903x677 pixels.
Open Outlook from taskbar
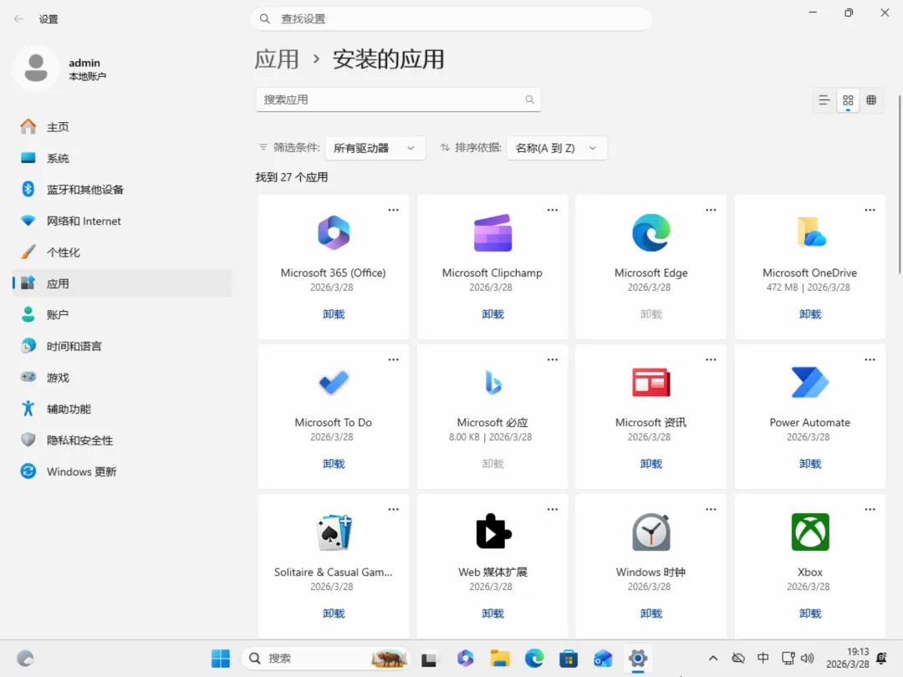[603, 658]
